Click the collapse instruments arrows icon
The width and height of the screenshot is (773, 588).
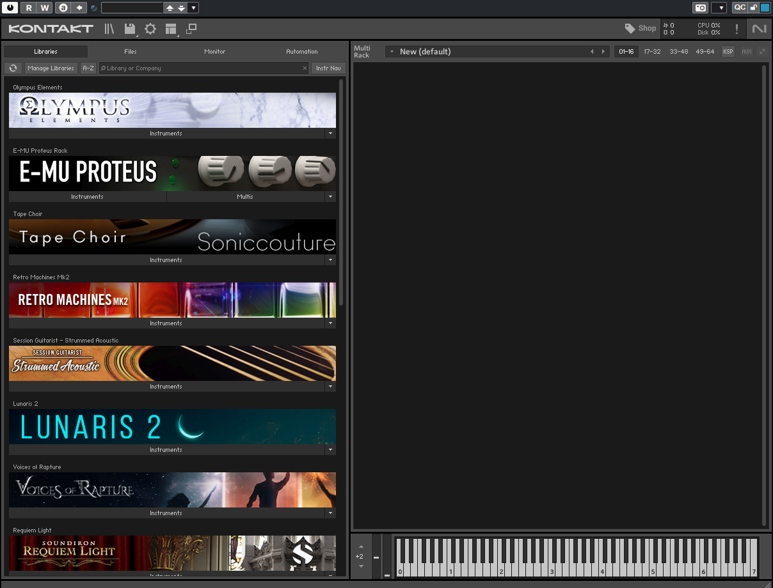(762, 52)
